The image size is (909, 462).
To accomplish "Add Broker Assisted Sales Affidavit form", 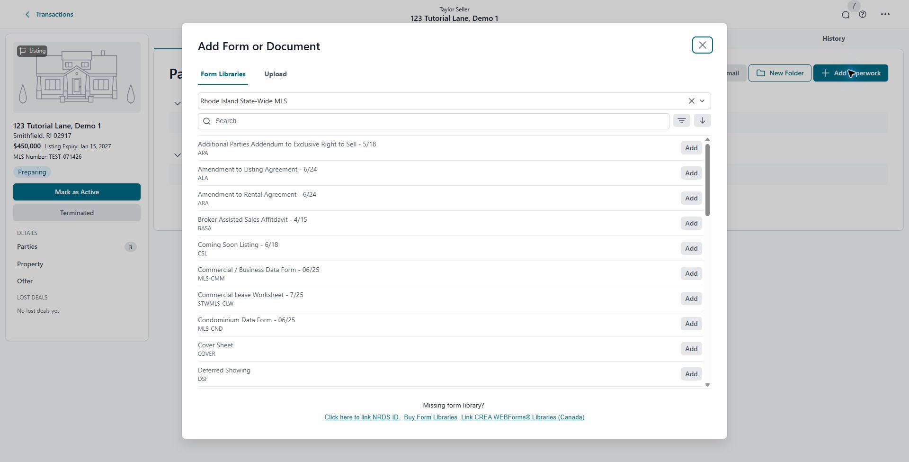I will tap(691, 223).
